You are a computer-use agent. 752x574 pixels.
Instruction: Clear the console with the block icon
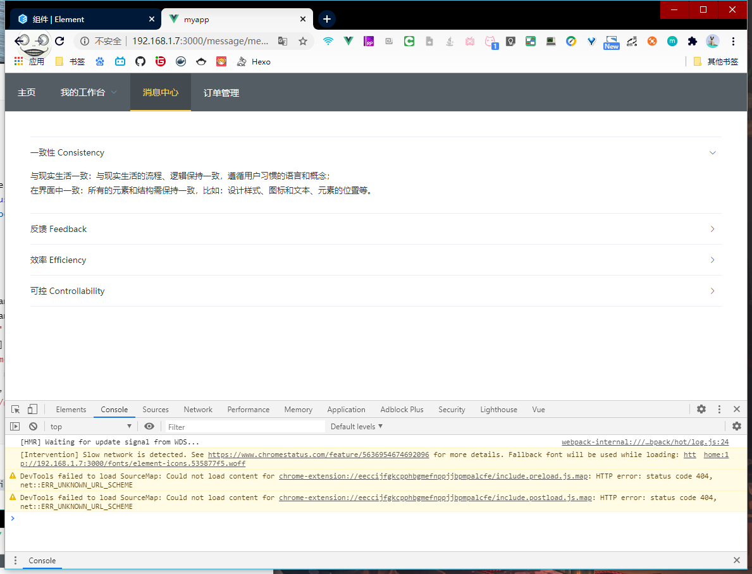point(33,427)
